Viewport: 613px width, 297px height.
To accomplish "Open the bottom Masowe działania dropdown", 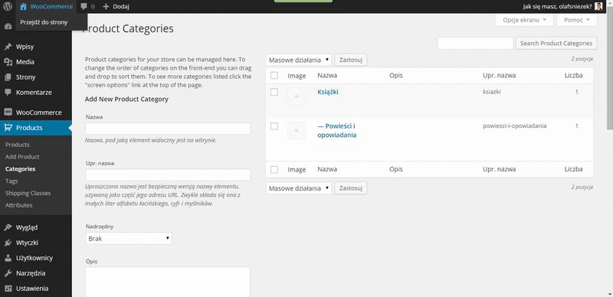I will 299,188.
